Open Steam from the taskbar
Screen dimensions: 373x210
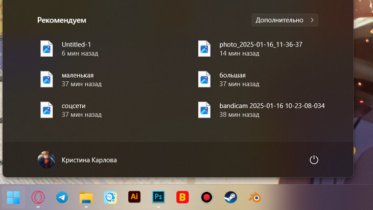pyautogui.click(x=230, y=197)
